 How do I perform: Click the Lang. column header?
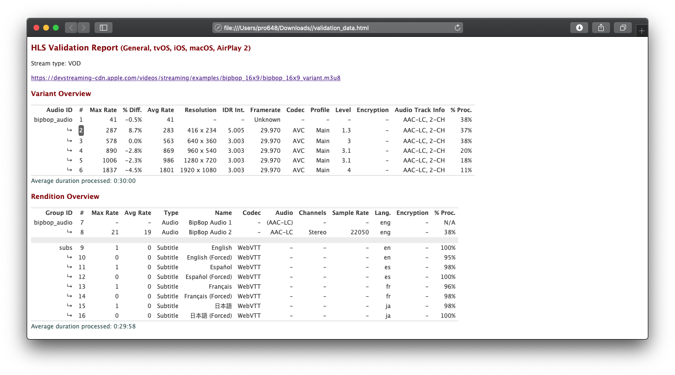pos(383,213)
